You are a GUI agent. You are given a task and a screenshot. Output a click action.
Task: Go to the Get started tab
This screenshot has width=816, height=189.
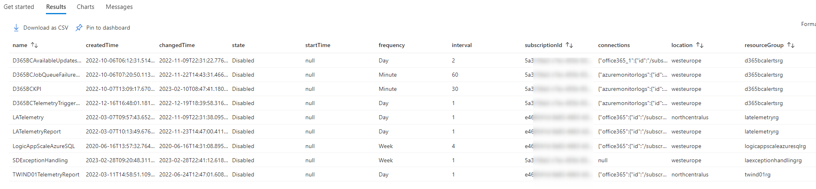(19, 7)
